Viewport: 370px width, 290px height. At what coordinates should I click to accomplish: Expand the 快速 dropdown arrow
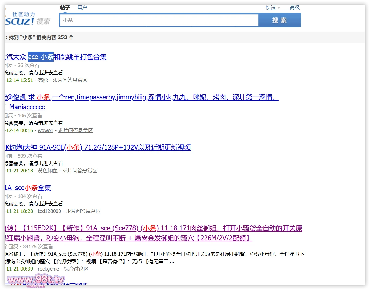(279, 8)
